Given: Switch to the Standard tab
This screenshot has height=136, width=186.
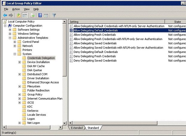Looking at the screenshot, I should [93, 128].
